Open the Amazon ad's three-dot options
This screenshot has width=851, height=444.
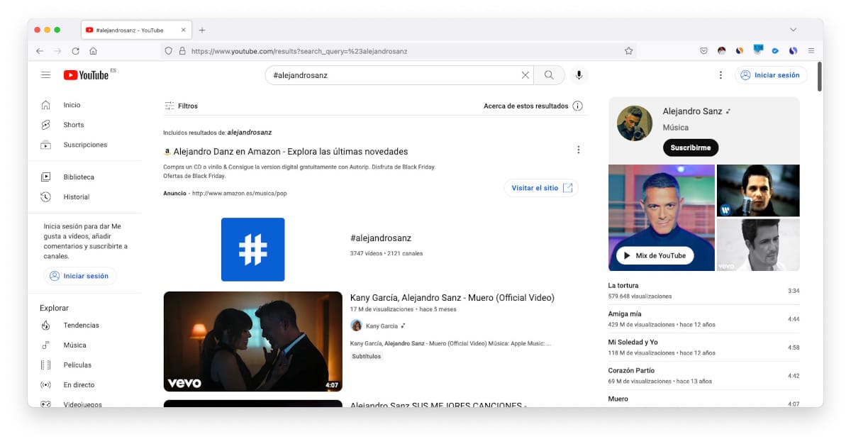point(579,150)
